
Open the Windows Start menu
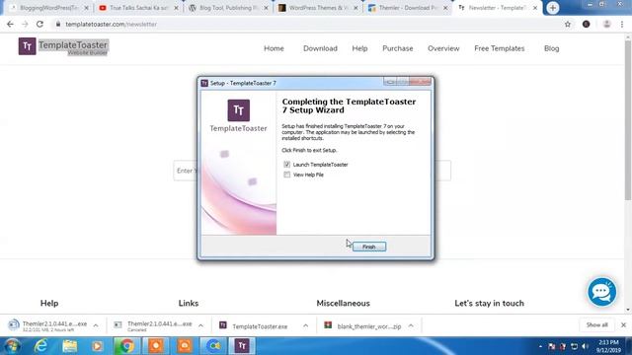coord(13,346)
